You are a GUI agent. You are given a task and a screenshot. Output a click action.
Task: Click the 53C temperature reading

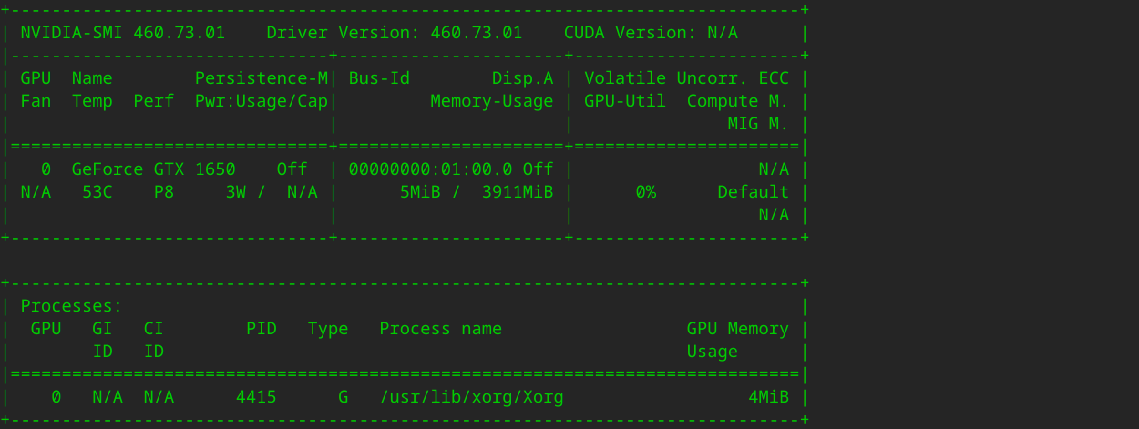click(x=97, y=192)
